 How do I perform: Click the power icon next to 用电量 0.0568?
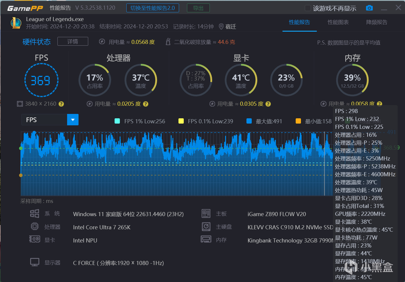[102, 42]
